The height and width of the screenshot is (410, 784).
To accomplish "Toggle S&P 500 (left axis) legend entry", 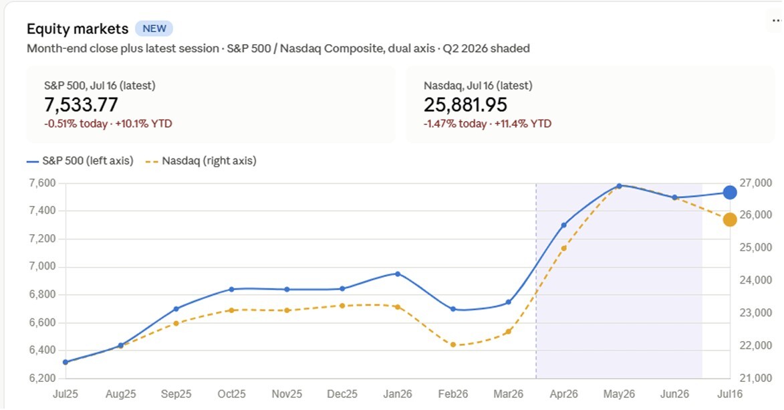I will [80, 161].
